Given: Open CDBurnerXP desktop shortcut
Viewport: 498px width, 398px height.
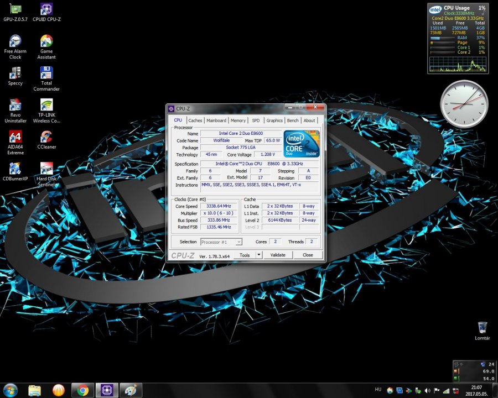Looking at the screenshot, I should click(x=15, y=169).
